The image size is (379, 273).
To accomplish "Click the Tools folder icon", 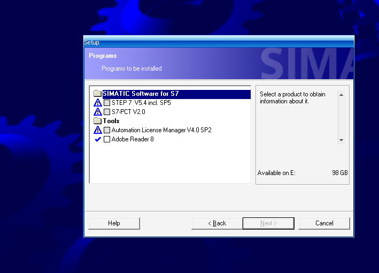I will (97, 121).
